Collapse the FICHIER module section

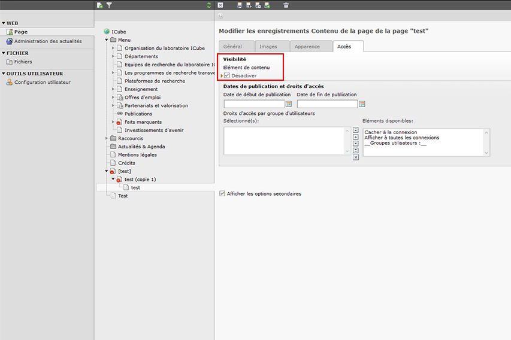click(x=4, y=53)
